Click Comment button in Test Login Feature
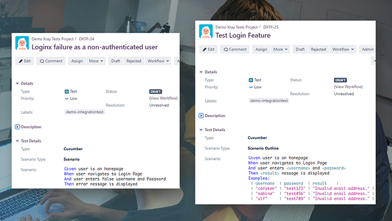 [x=235, y=49]
